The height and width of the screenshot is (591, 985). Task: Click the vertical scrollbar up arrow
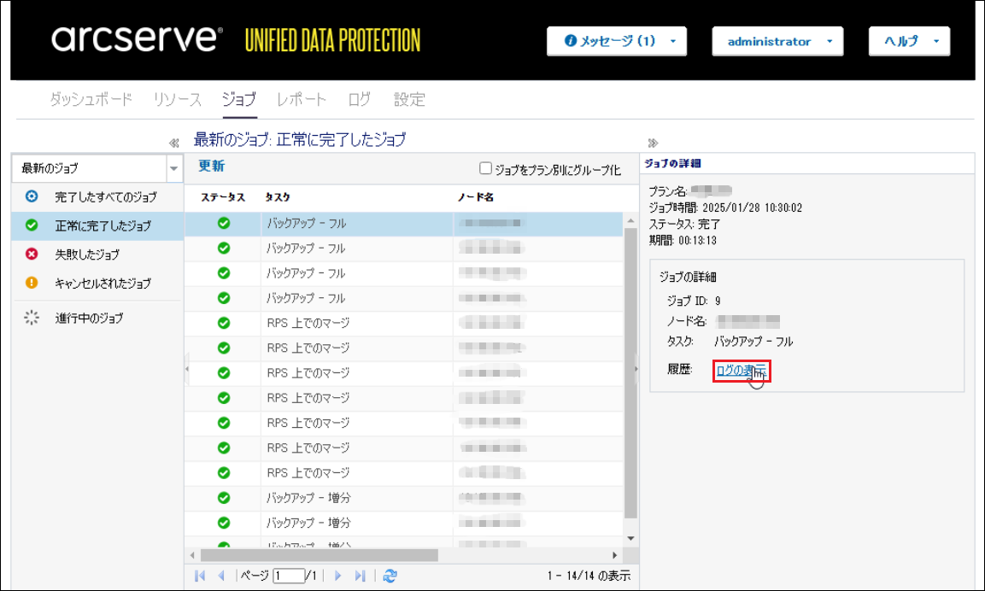click(x=630, y=221)
